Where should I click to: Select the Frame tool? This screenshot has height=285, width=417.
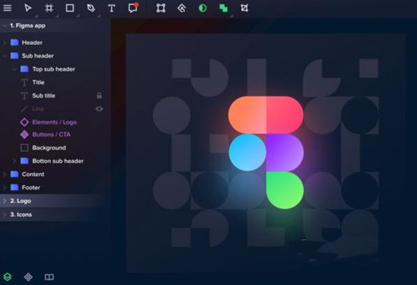[x=49, y=8]
